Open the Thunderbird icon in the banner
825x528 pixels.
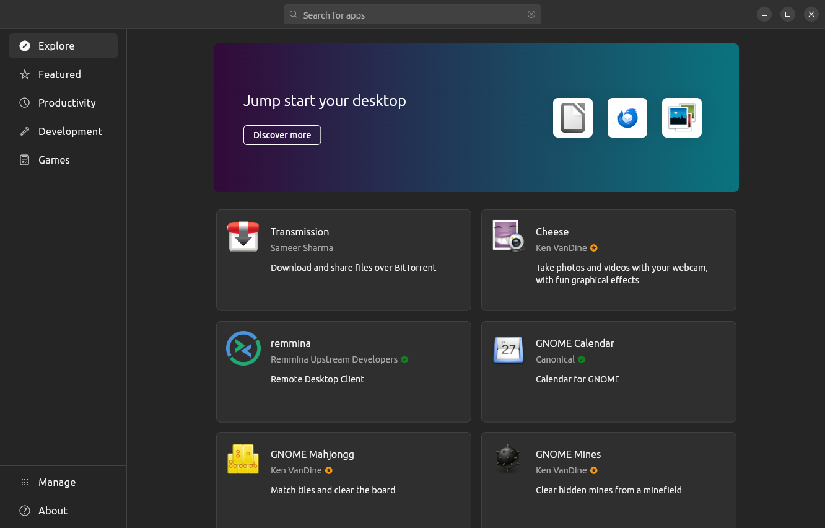click(x=627, y=117)
